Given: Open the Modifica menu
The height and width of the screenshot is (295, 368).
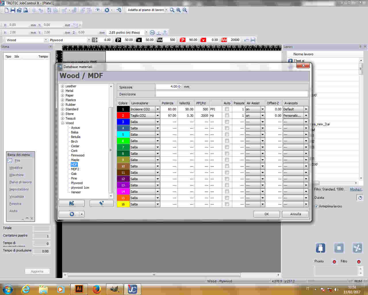Looking at the screenshot, I should (16, 168).
